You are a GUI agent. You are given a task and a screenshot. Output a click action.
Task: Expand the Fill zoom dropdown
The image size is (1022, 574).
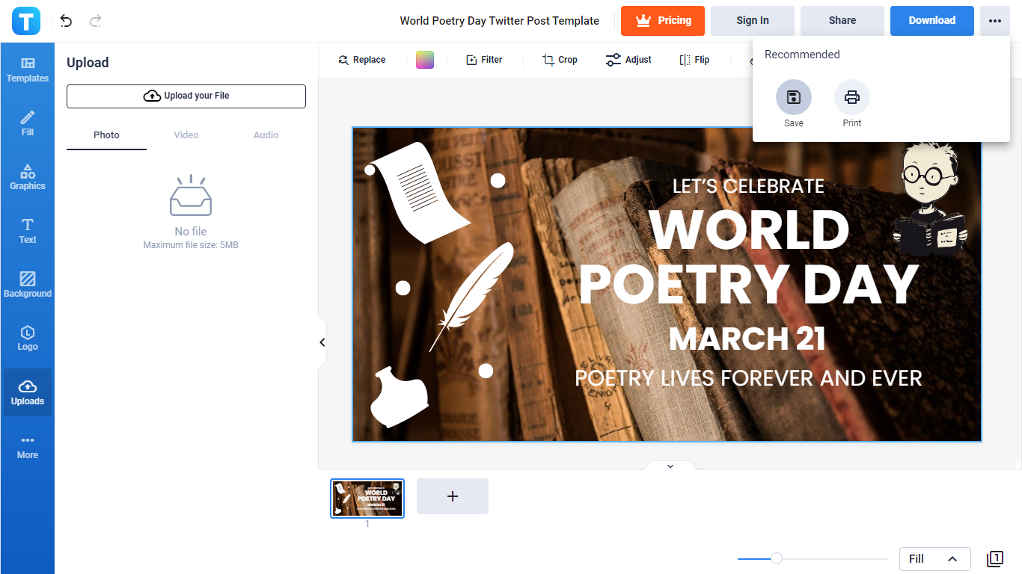click(934, 558)
